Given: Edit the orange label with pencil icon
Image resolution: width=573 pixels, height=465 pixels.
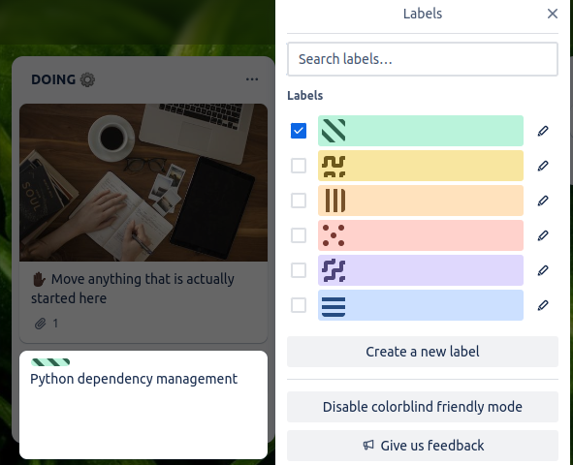Looking at the screenshot, I should click(x=543, y=201).
